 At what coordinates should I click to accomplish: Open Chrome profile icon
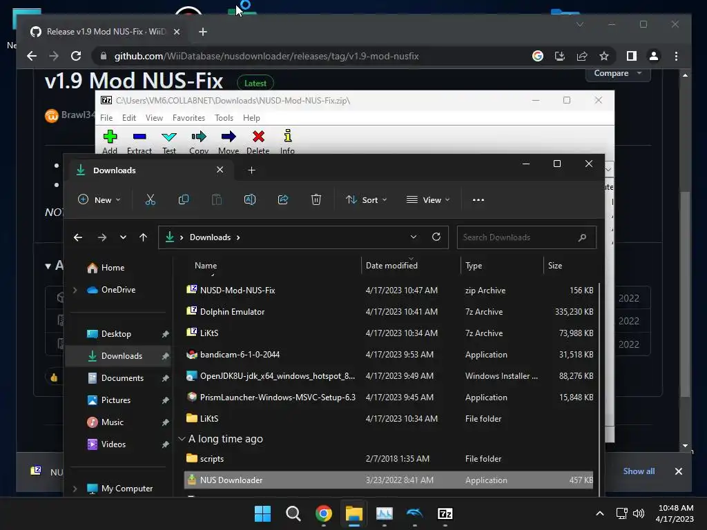[x=653, y=56]
